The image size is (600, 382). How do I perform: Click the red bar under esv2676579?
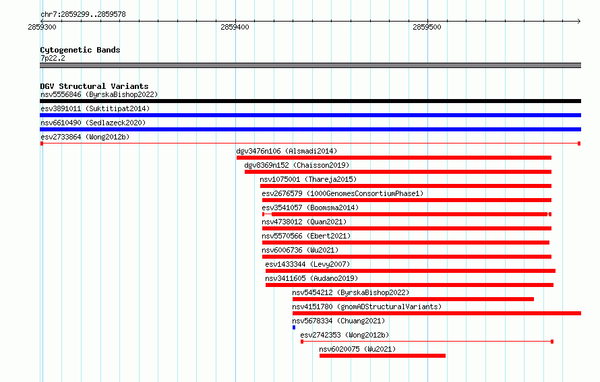point(407,200)
